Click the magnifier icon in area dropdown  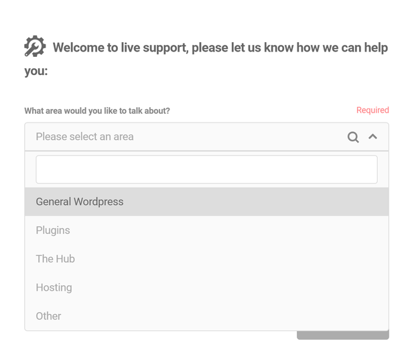[353, 137]
